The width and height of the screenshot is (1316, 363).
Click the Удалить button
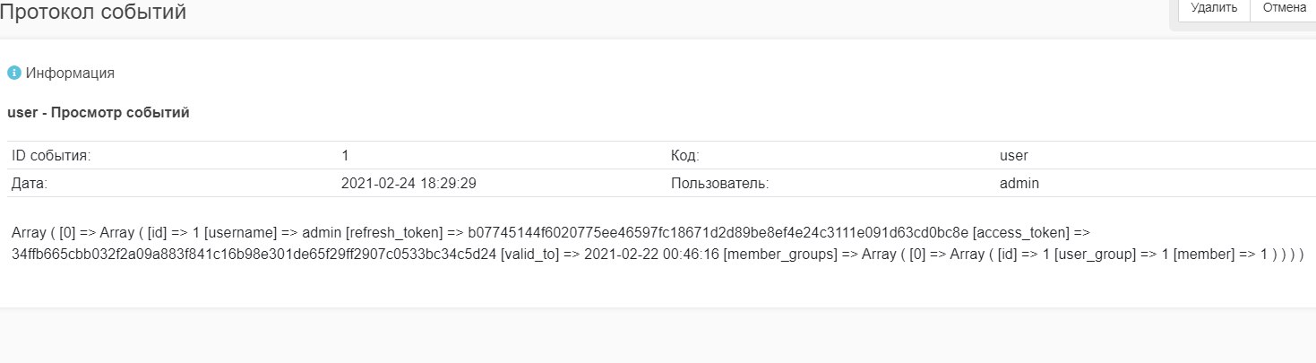1213,8
